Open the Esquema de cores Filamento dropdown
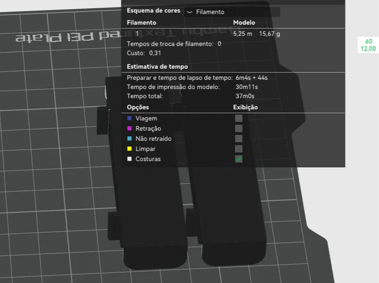 coord(232,12)
